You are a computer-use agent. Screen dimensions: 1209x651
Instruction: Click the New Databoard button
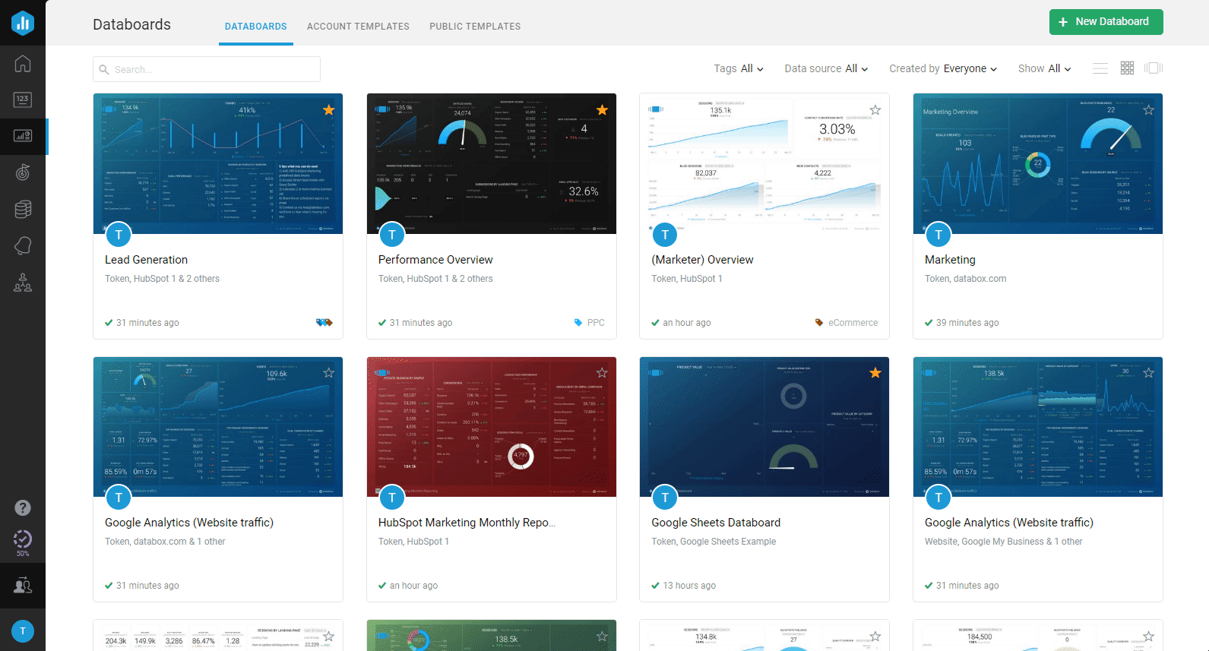[1106, 22]
